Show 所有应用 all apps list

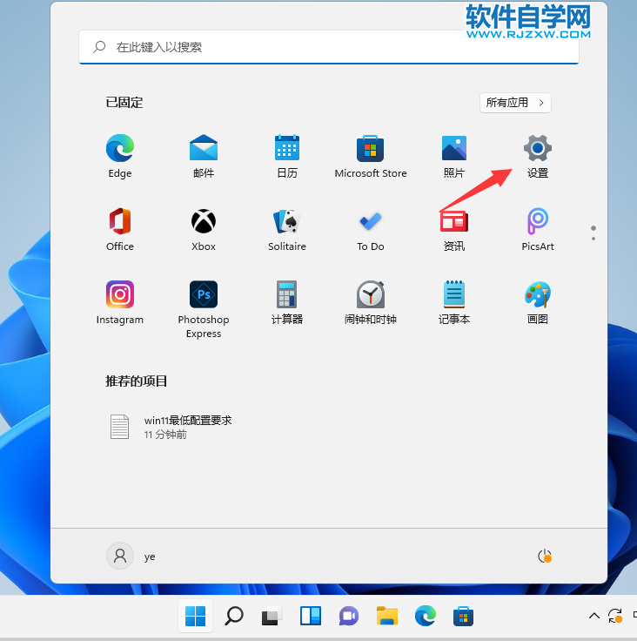(515, 103)
